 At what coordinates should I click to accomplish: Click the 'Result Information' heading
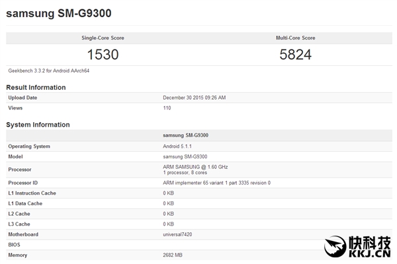pos(36,87)
